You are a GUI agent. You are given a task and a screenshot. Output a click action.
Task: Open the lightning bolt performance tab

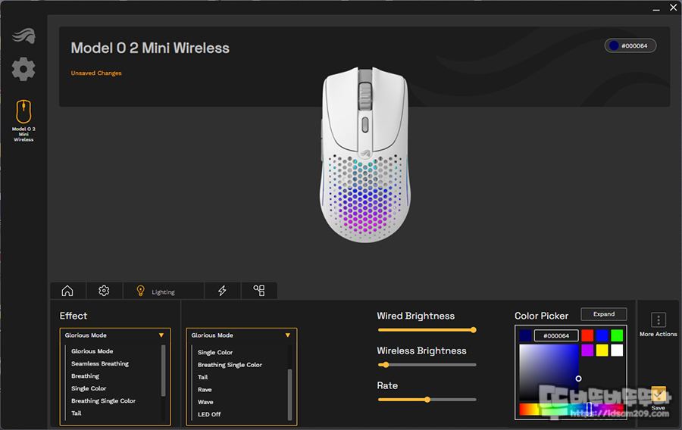pyautogui.click(x=222, y=291)
